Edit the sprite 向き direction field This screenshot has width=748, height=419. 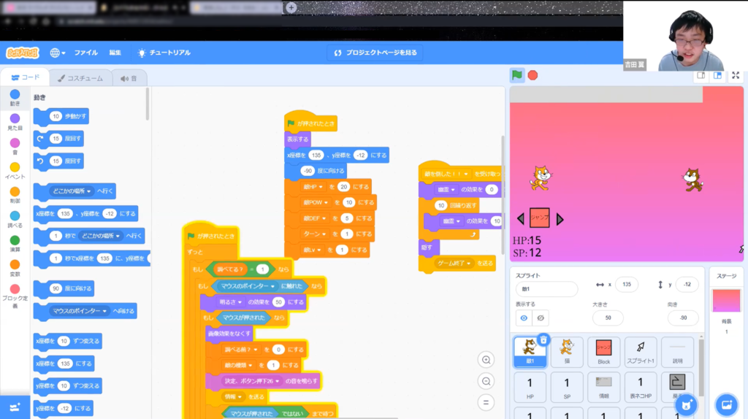(x=683, y=318)
